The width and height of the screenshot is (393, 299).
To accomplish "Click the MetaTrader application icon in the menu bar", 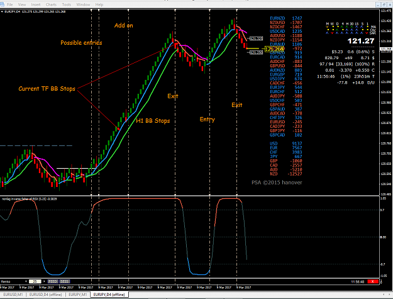I will 3,4.
